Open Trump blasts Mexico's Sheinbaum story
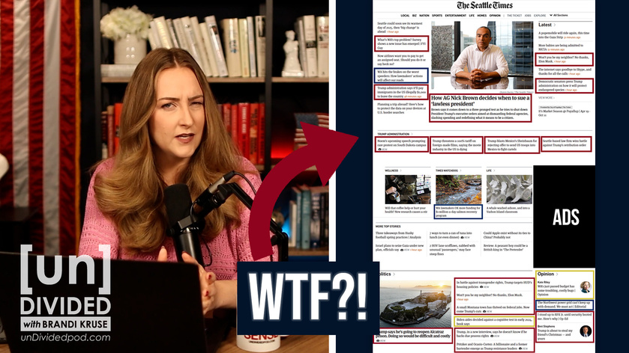Image resolution: width=629 pixels, height=353 pixels. (x=512, y=145)
